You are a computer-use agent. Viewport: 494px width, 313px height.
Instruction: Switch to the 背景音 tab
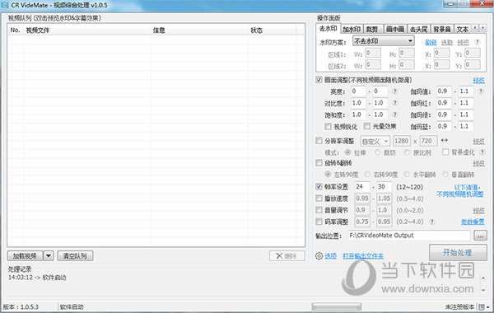441,30
